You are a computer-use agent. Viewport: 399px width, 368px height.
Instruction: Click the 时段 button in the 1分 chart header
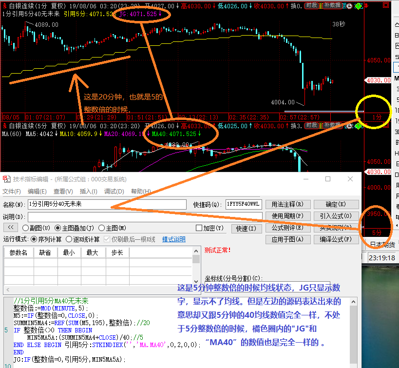coord(311,5)
